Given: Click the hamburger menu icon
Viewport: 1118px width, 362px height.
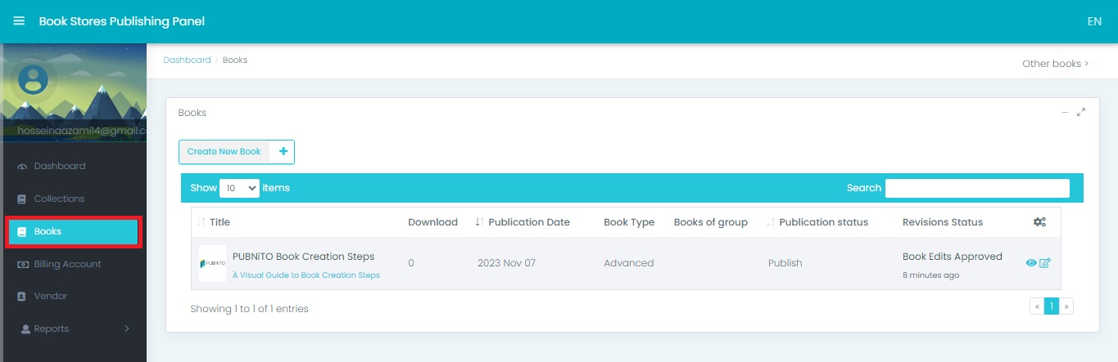Looking at the screenshot, I should 19,21.
